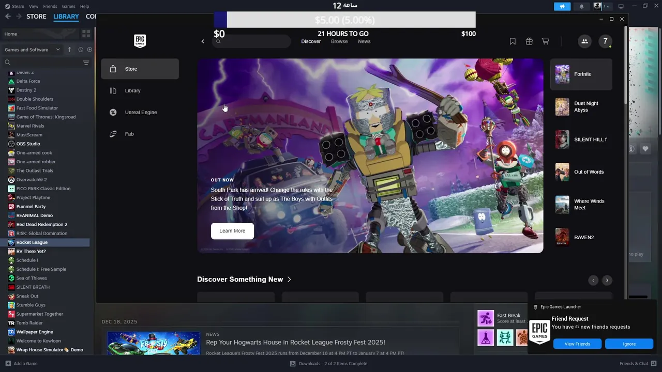Viewport: 662px width, 372px height.
Task: Select Tomb Raider in Steam library
Action: pos(29,323)
